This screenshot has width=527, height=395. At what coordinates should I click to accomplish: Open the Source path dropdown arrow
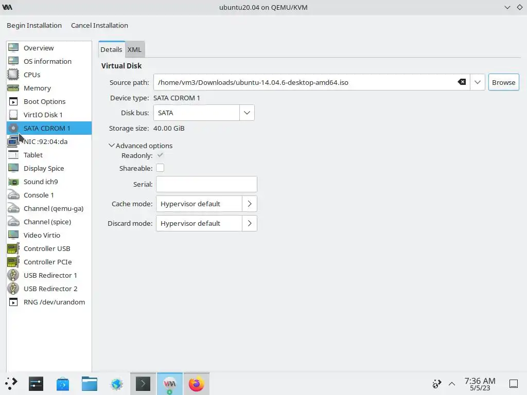tap(477, 82)
